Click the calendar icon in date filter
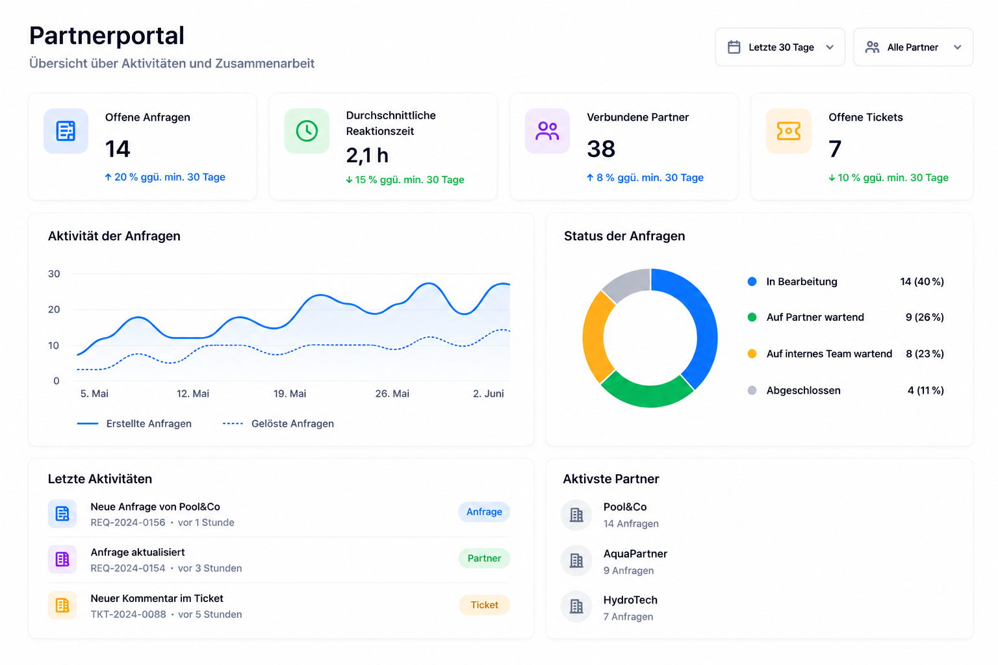The width and height of the screenshot is (998, 665). (x=734, y=47)
